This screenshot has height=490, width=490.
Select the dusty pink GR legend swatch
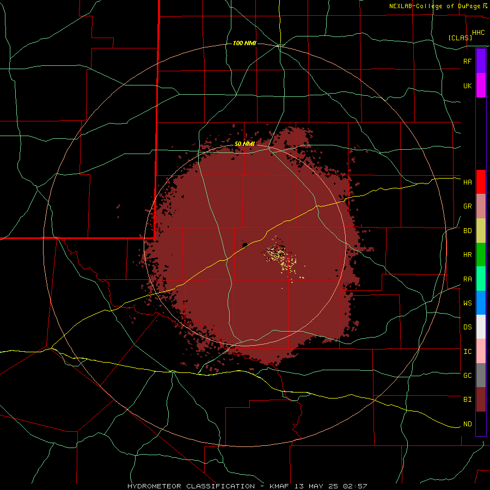[481, 206]
